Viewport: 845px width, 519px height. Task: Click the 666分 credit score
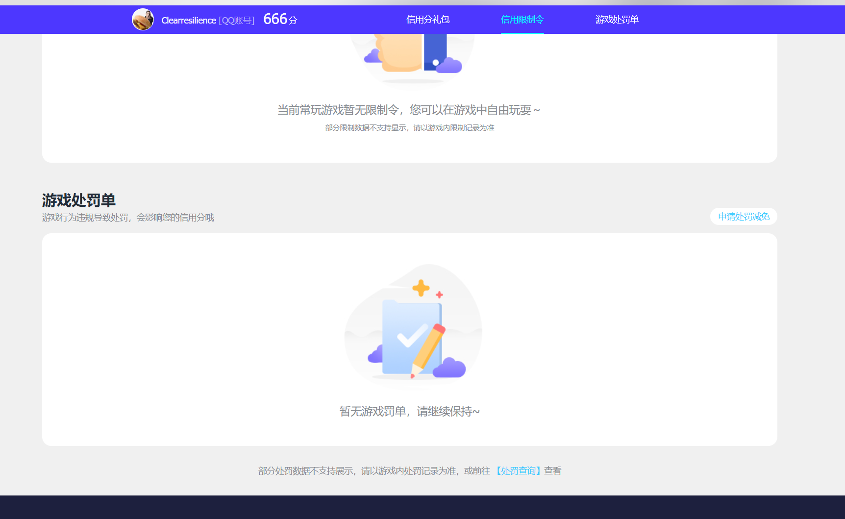click(x=280, y=19)
